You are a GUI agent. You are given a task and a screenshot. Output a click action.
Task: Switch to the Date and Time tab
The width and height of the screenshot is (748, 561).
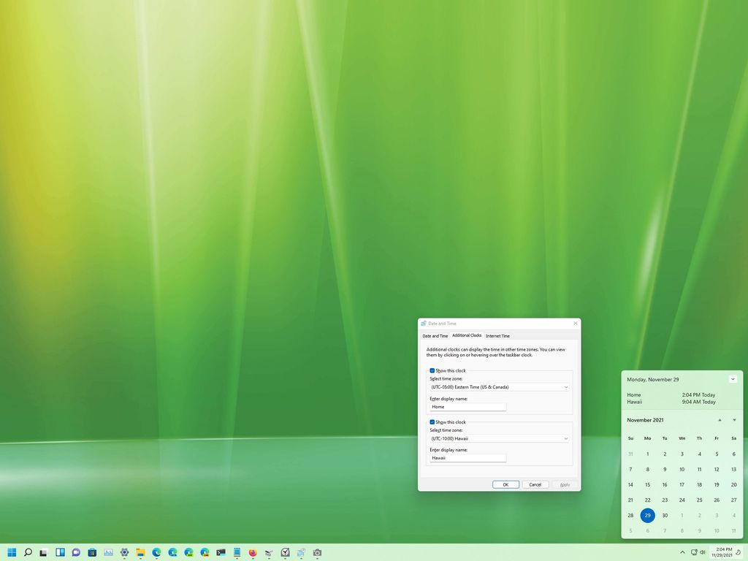(x=435, y=335)
